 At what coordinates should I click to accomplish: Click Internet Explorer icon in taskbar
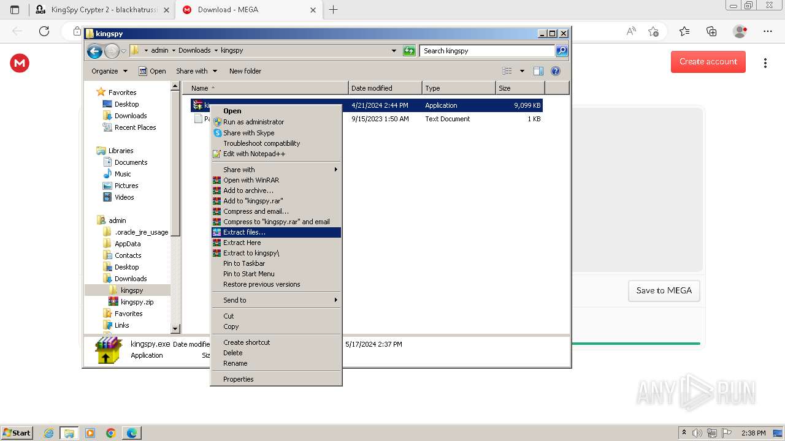coord(48,433)
